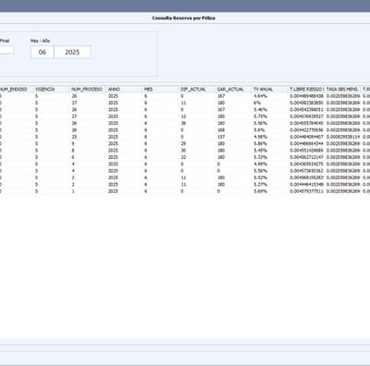Image resolution: width=370 pixels, height=366 pixels.
Task: Click the Consulta Reserva por Póliza title
Action: [183, 18]
